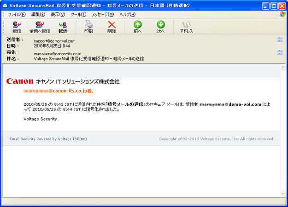Screen dimensions: 288x207
Task: Open the メッセージ(M) menu
Action: pos(102,15)
